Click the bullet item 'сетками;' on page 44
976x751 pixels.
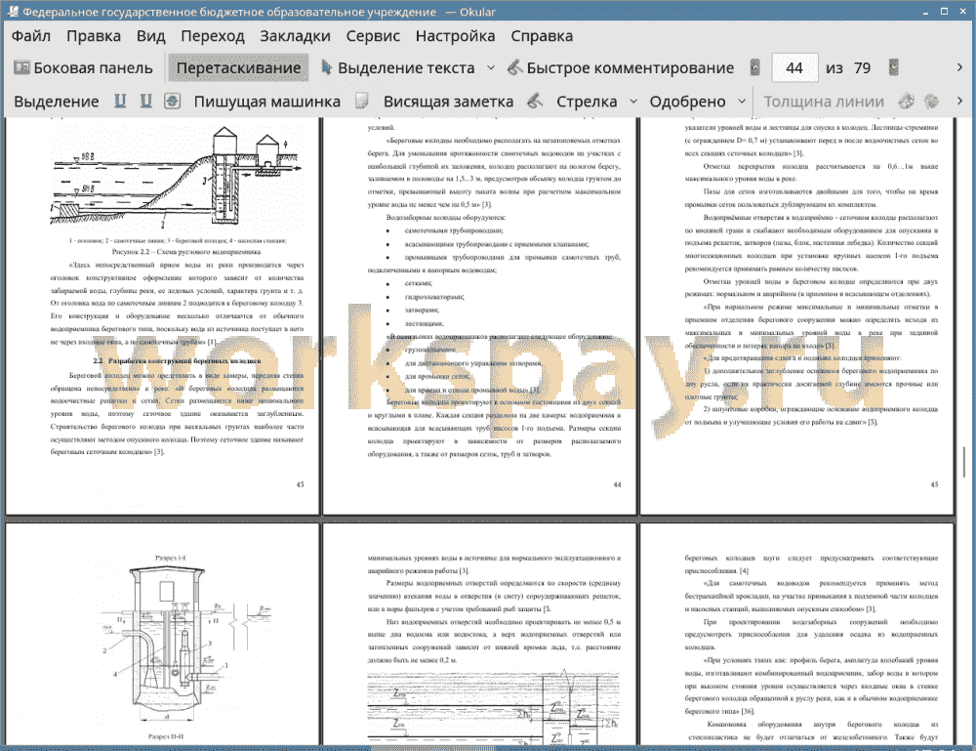click(419, 282)
